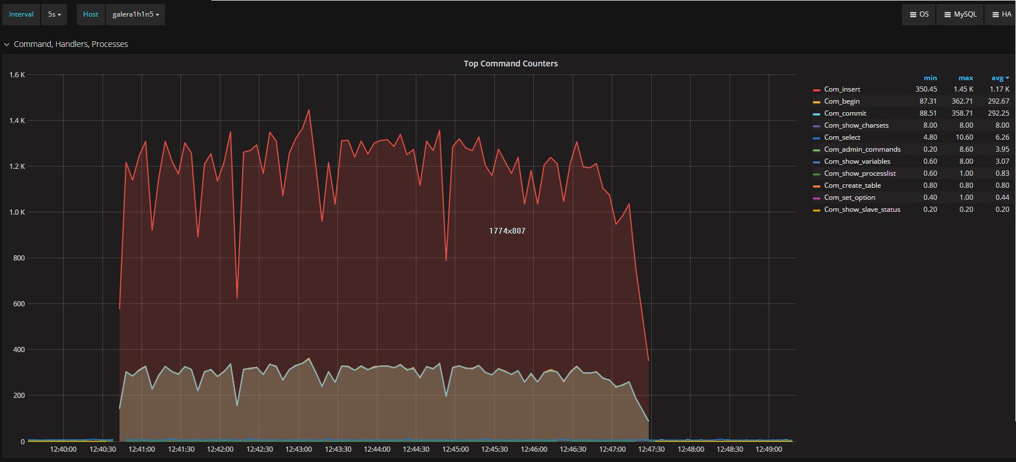Click the Top Command Counters panel title
This screenshot has height=462, width=1016.
pyautogui.click(x=510, y=64)
